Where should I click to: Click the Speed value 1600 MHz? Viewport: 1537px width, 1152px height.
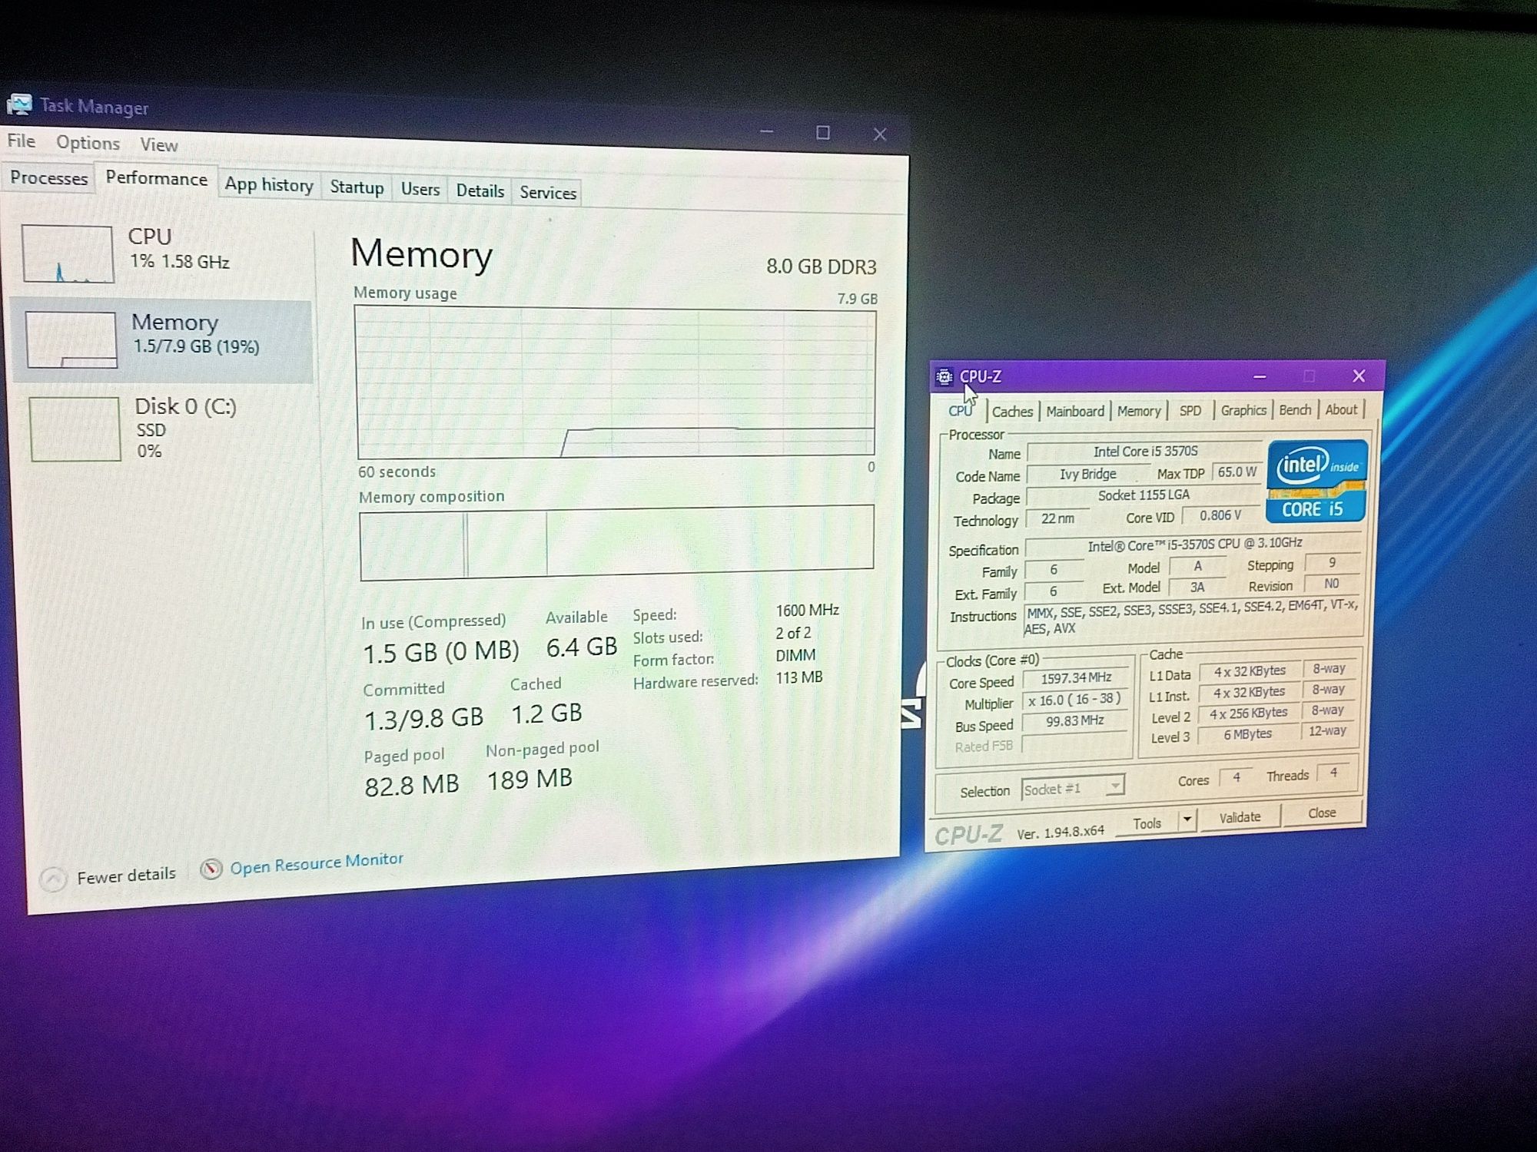807,611
